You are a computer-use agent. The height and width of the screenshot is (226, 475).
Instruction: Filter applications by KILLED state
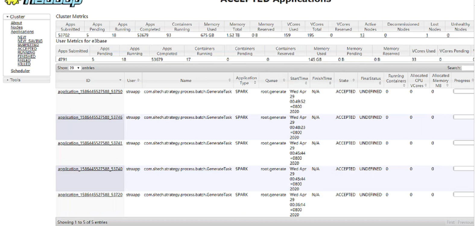pos(24,64)
